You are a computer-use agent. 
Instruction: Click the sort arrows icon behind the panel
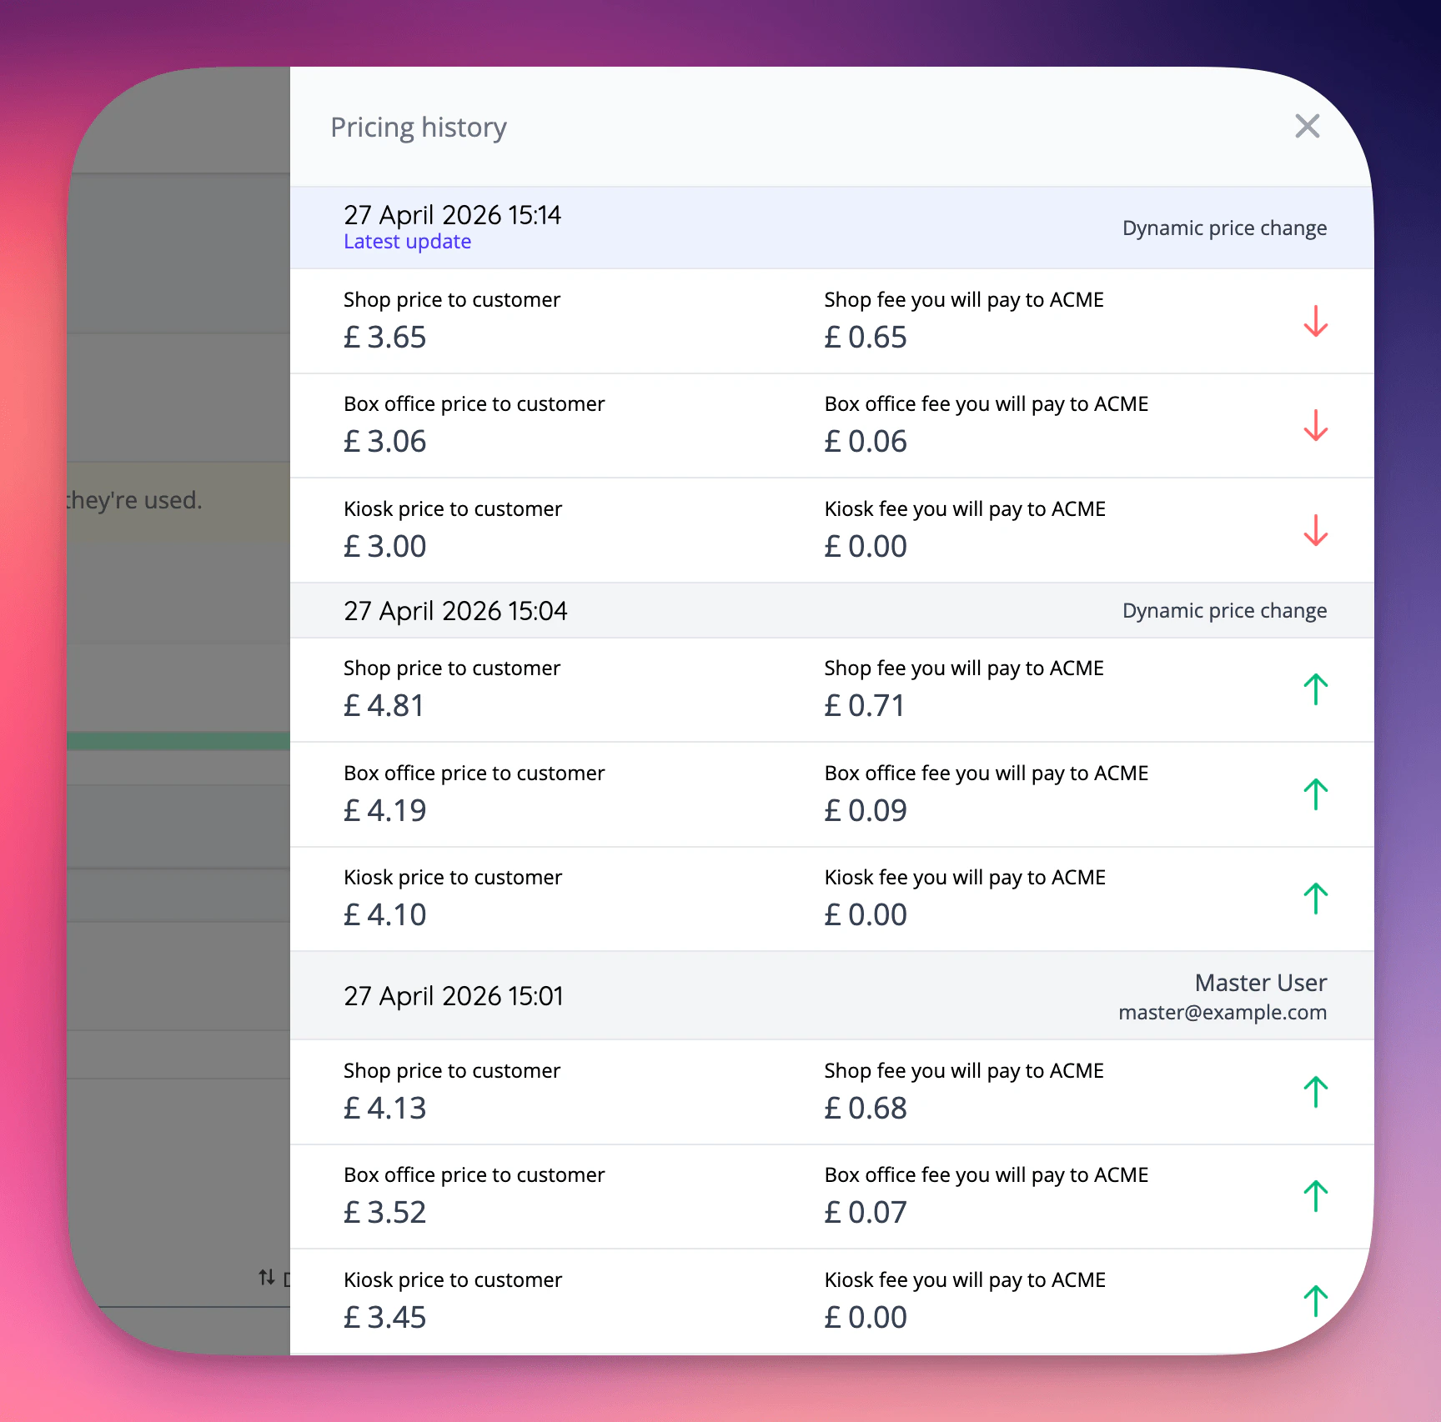(x=267, y=1277)
